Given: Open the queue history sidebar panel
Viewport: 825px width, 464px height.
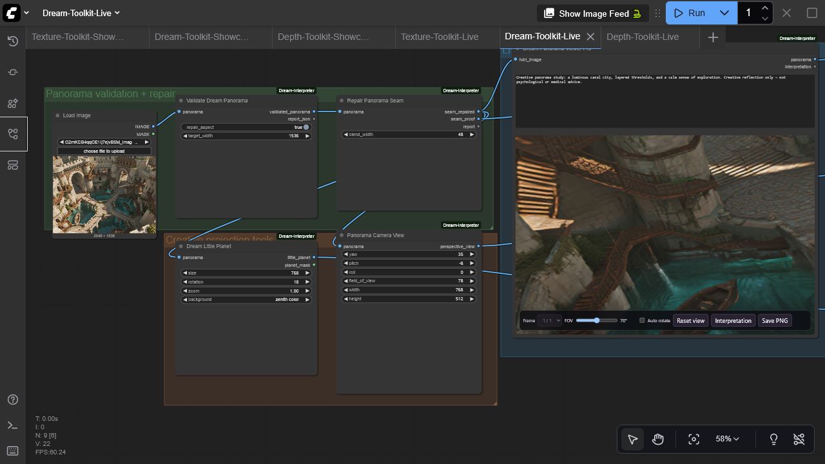Looking at the screenshot, I should pos(13,41).
